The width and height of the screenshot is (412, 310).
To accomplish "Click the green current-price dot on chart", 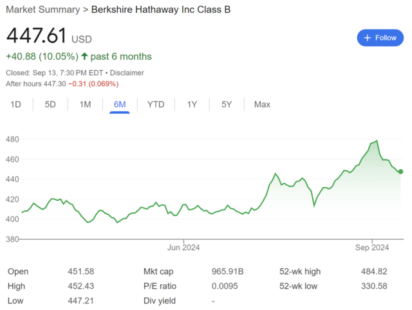I will 400,172.
